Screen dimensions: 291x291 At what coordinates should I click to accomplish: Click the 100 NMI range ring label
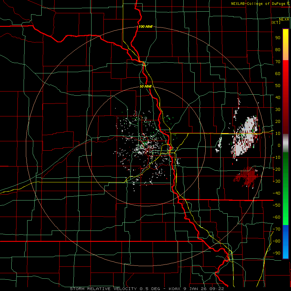tap(145, 27)
